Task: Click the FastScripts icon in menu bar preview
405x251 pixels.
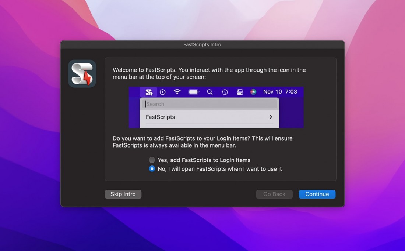Action: point(149,92)
